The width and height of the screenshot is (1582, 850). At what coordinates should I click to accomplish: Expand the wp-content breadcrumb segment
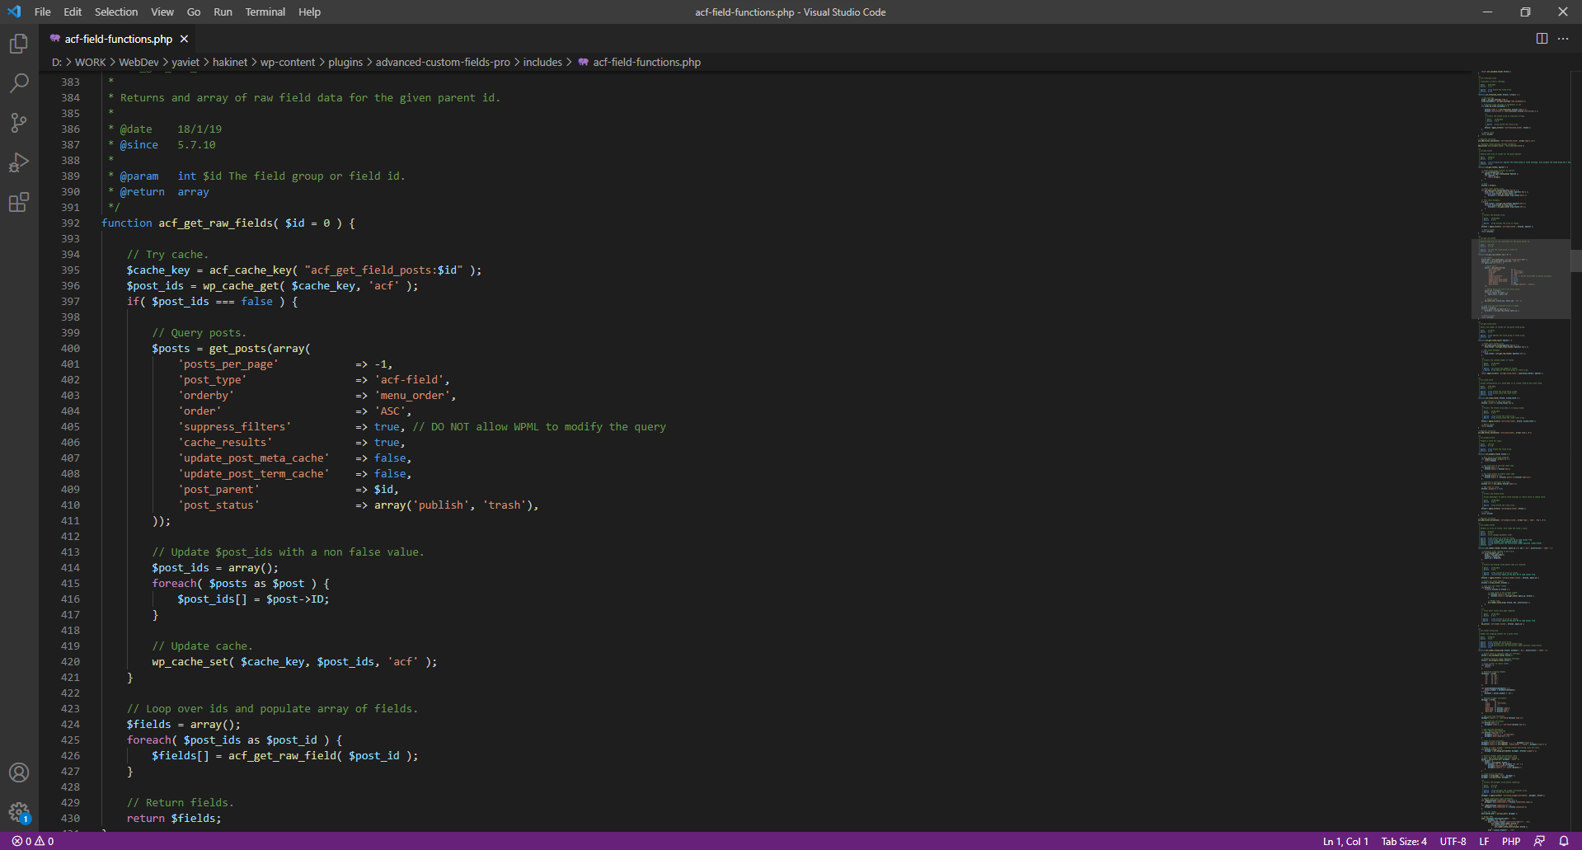288,63
